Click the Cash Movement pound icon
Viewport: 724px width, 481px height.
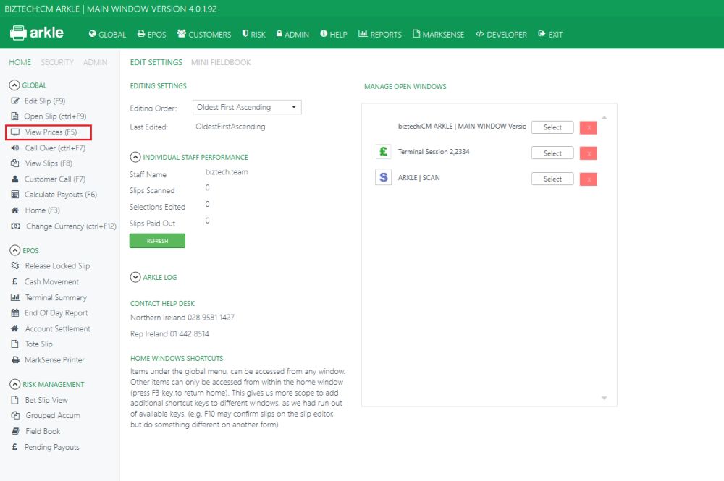pyautogui.click(x=14, y=281)
